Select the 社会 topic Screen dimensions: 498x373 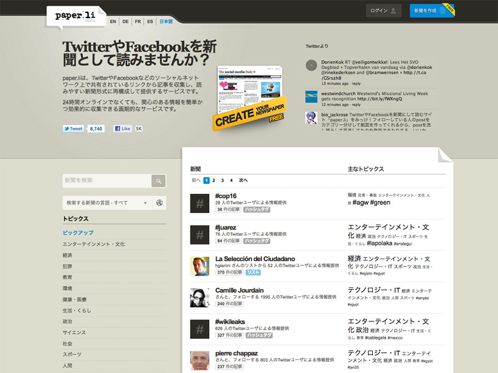(67, 344)
